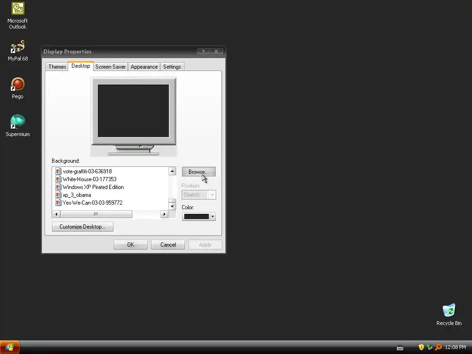
Task: Click the image icon beside xp_3_obama
Action: [59, 195]
